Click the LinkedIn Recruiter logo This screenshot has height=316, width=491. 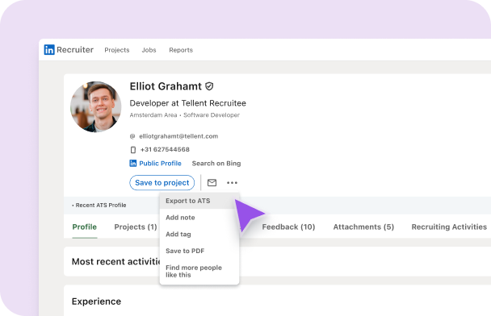click(69, 50)
